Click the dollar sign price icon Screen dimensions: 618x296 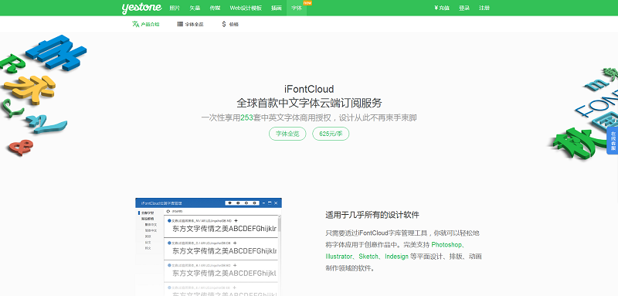[x=224, y=24]
